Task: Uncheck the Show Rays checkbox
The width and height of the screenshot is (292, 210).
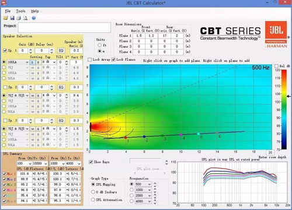Action: coord(91,162)
